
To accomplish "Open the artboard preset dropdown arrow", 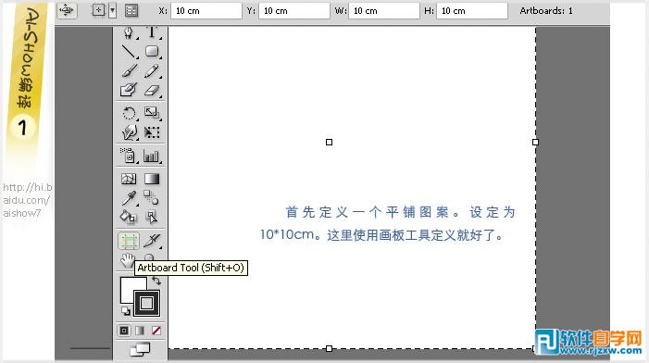I will (112, 11).
